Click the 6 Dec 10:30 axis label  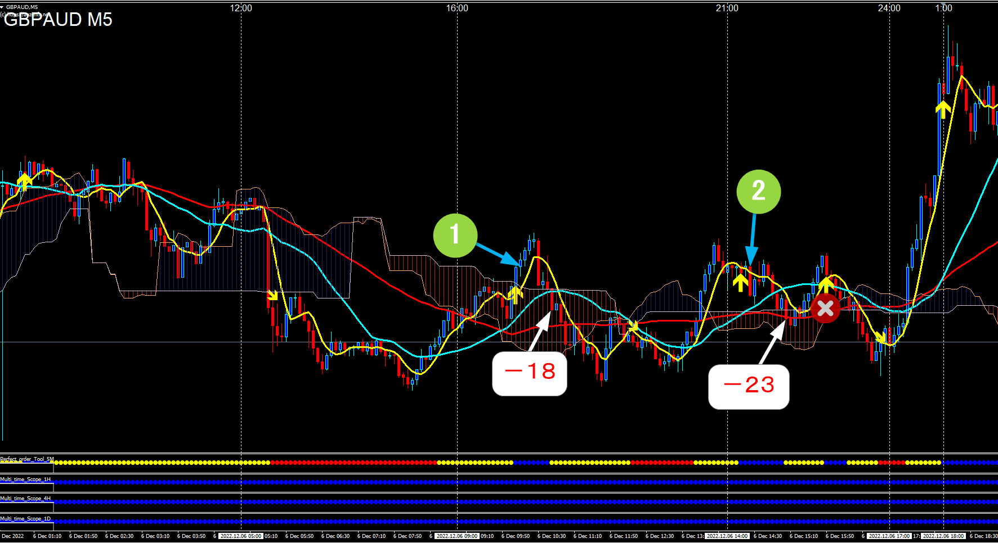pos(552,536)
